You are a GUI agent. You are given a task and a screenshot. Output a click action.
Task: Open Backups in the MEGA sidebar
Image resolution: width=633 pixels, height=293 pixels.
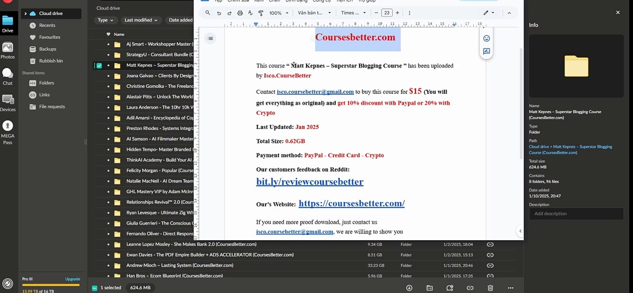(48, 49)
